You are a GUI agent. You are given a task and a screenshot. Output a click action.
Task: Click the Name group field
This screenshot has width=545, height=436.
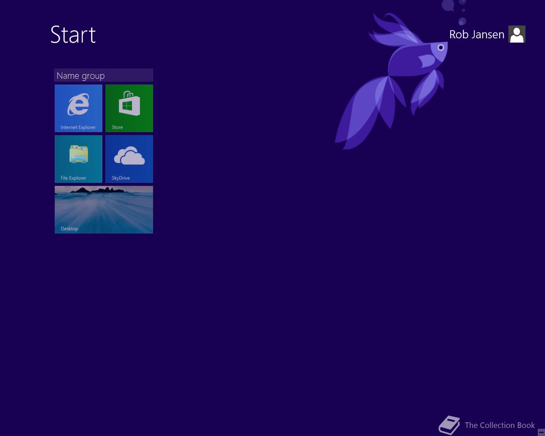coord(103,75)
